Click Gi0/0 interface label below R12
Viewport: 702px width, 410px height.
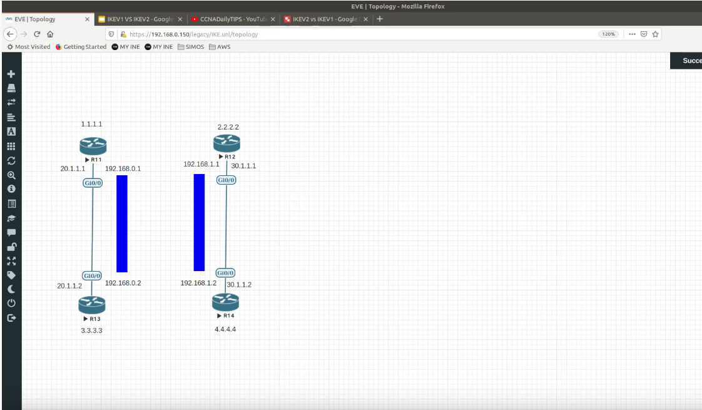[226, 180]
